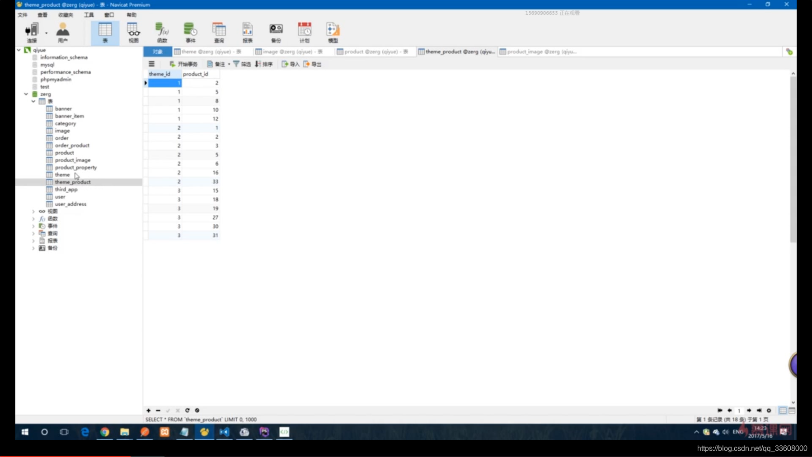Viewport: 812px width, 457px height.
Task: Open the Report (报表) toolbar icon
Action: pos(247,33)
